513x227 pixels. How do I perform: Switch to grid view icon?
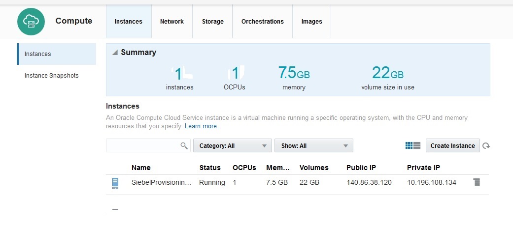tap(409, 145)
